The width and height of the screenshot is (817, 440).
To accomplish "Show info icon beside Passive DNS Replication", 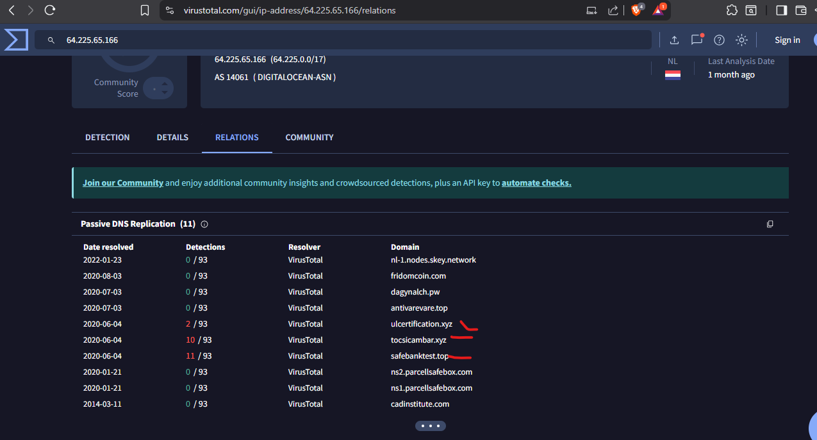I will tap(204, 224).
